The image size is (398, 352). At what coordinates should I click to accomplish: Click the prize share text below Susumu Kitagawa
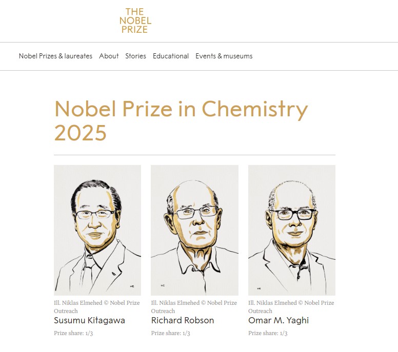point(73,334)
